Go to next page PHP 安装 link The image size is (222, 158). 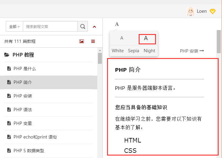192,51
